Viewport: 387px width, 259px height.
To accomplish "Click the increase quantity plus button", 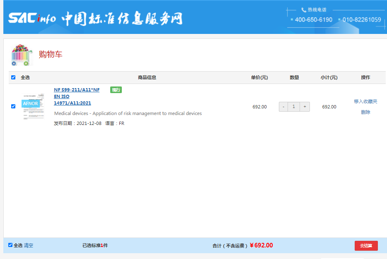I will pos(305,106).
